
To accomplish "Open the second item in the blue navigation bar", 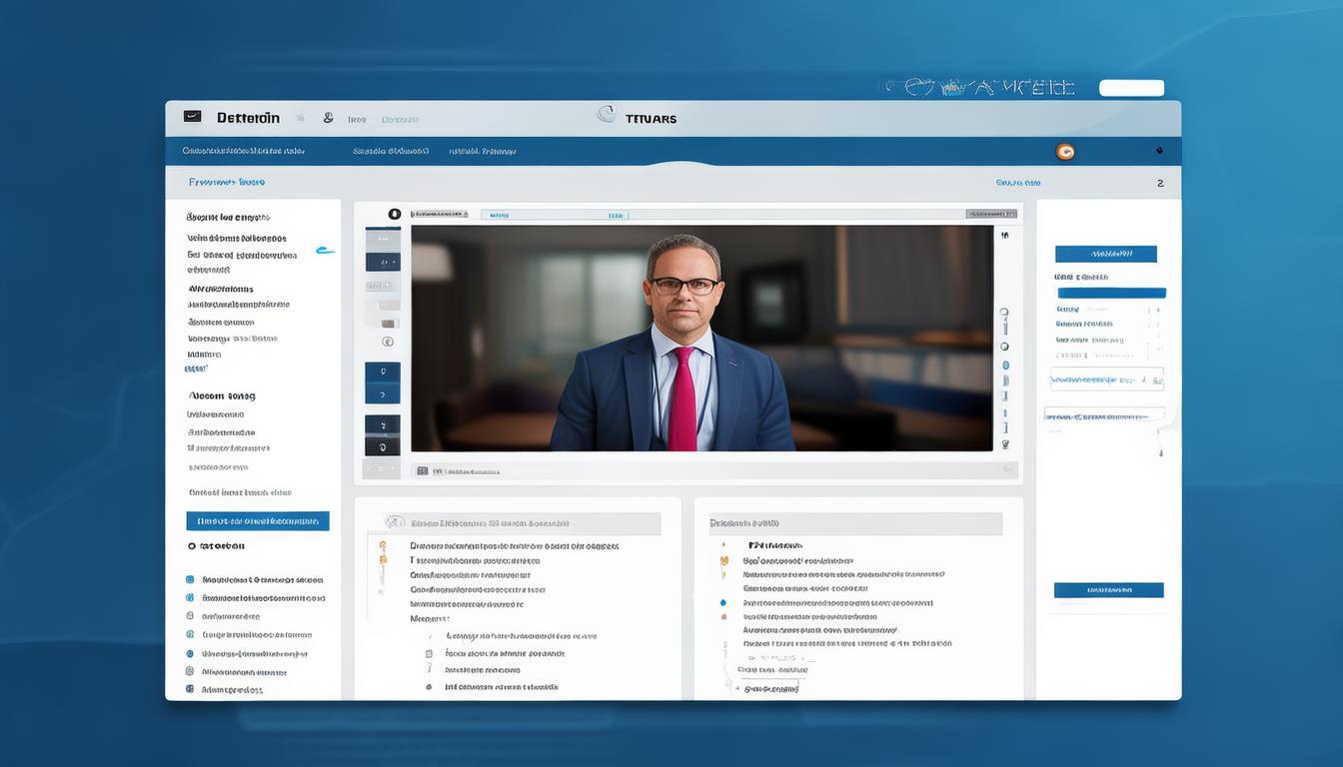I will click(x=390, y=152).
